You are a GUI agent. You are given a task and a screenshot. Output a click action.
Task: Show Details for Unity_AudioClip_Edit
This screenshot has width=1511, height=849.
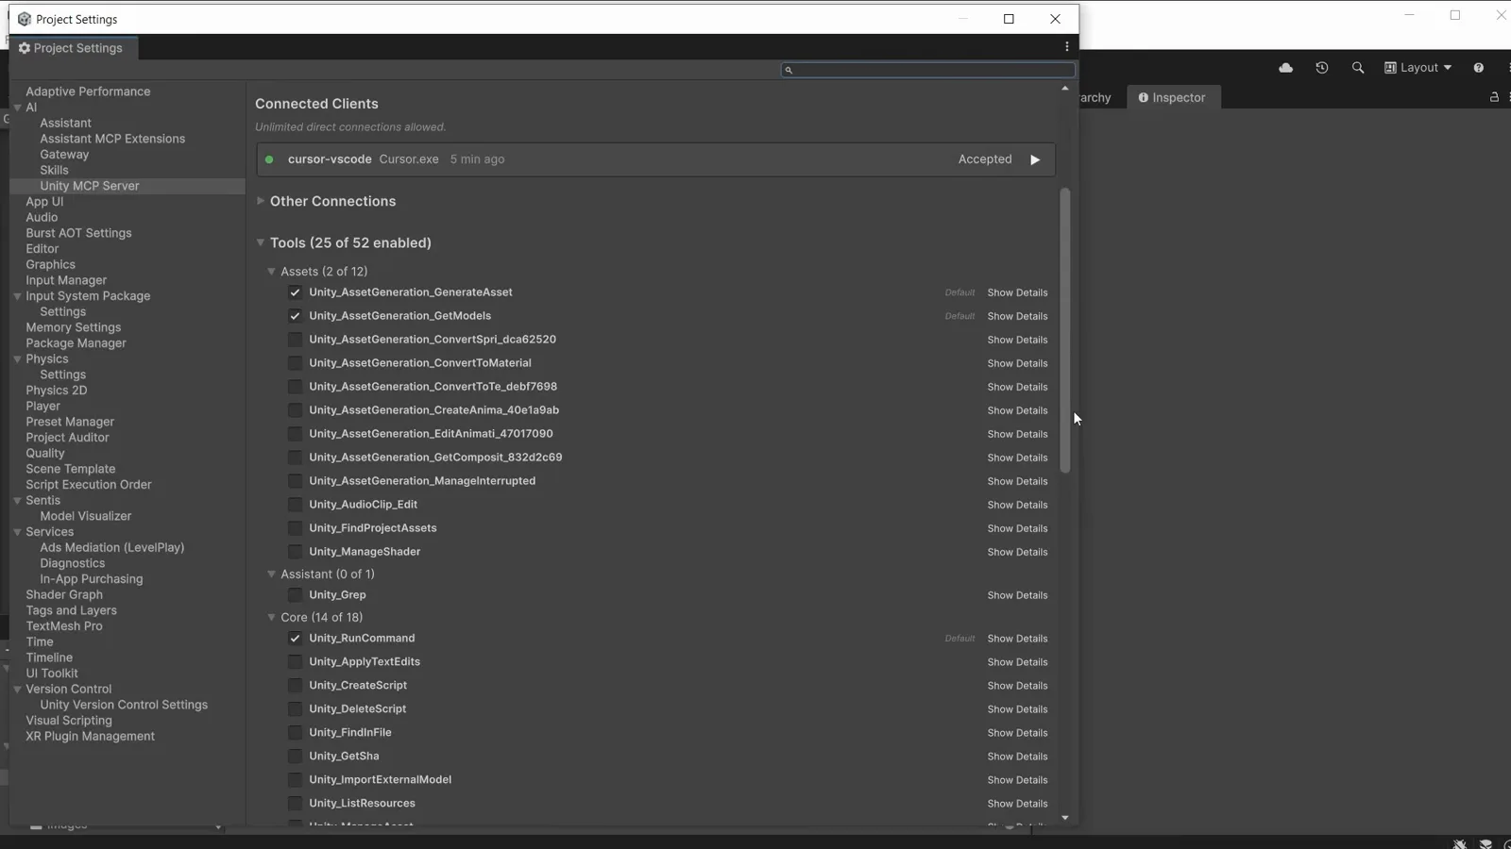1017,505
